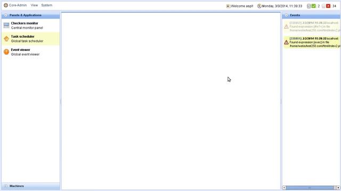Click Global task scheduler description
Image resolution: width=341 pixels, height=191 pixels.
point(27,41)
